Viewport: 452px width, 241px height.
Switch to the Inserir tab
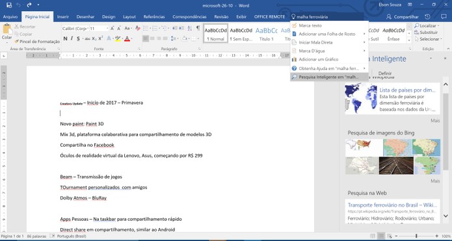[x=63, y=17]
